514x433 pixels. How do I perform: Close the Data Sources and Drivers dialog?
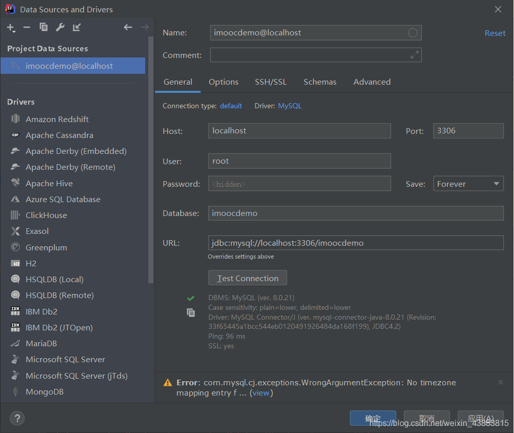pyautogui.click(x=498, y=9)
